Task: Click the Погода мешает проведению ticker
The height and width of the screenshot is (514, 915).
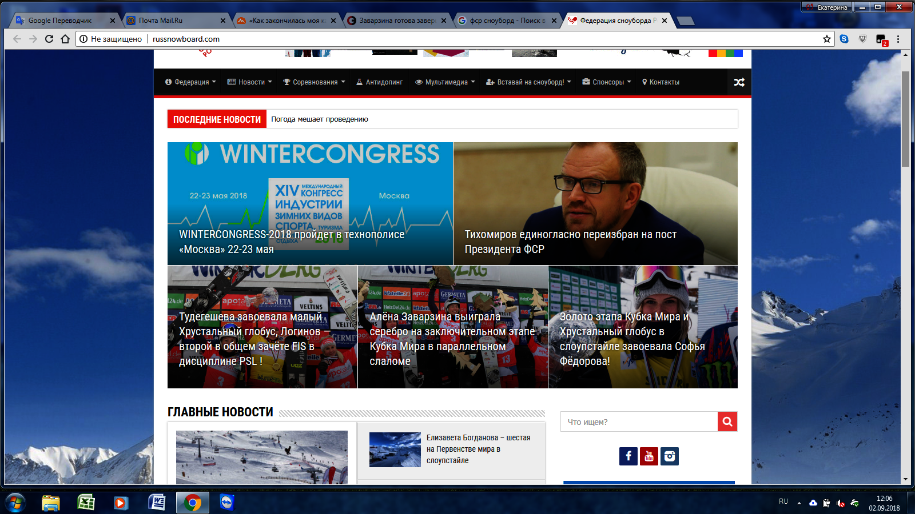Action: click(320, 119)
